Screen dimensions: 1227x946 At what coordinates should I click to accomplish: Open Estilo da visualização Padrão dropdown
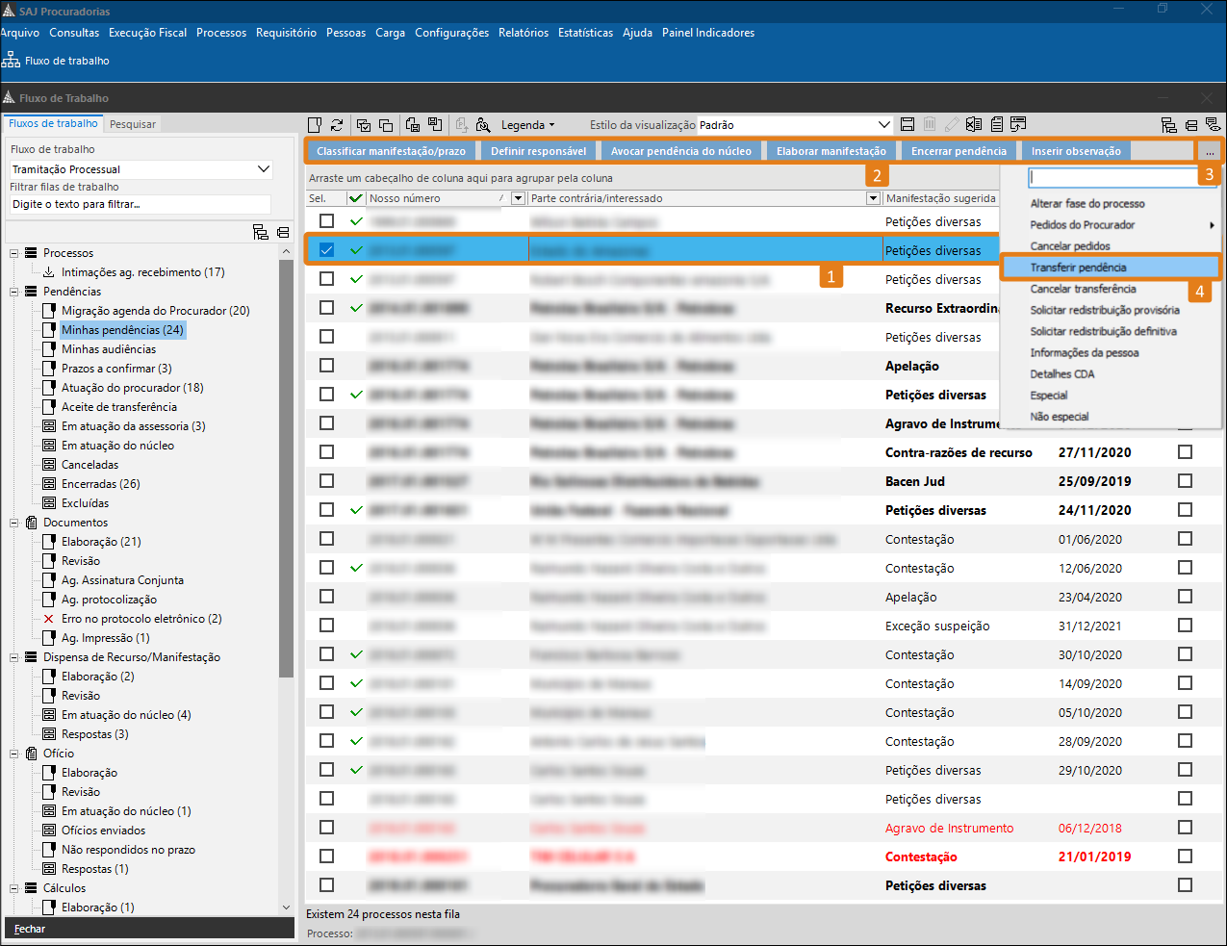[x=884, y=125]
